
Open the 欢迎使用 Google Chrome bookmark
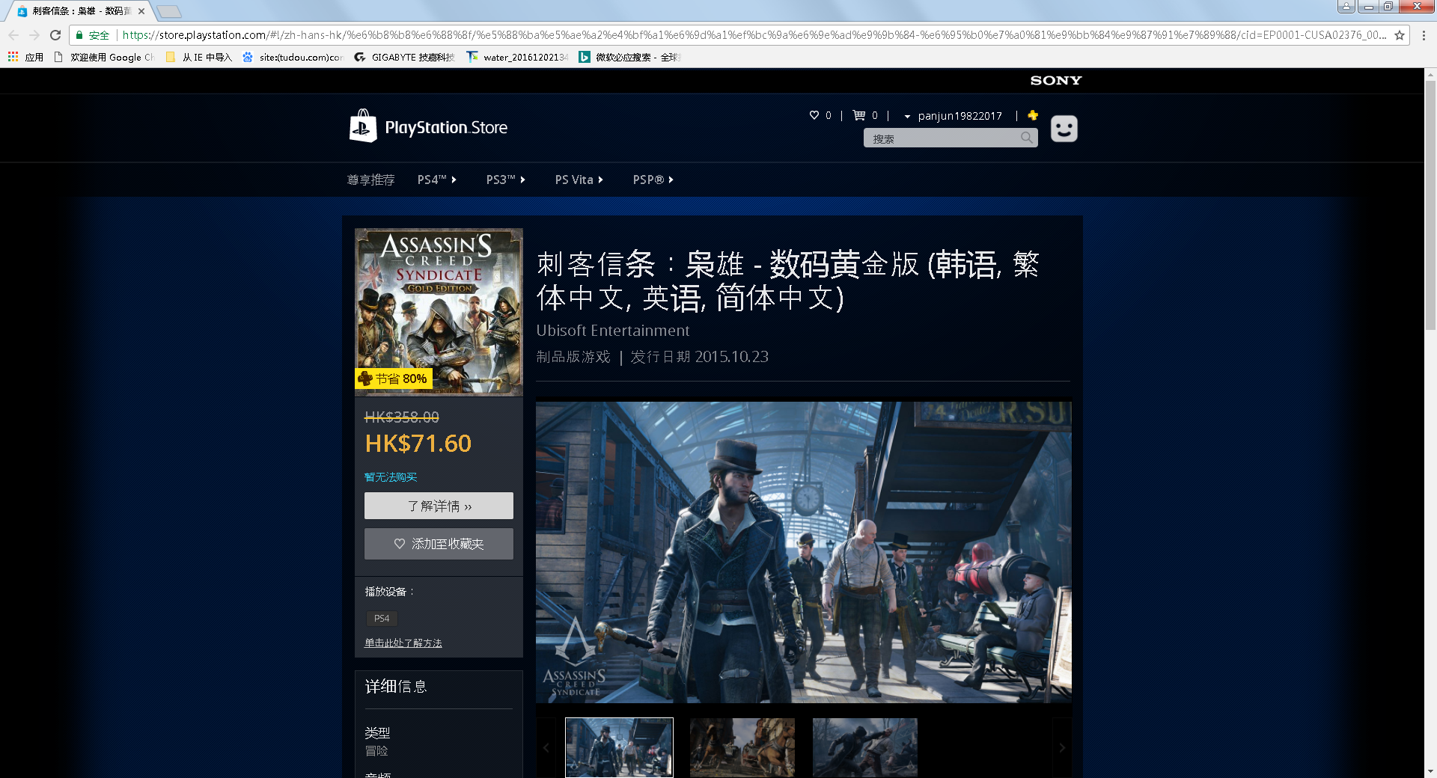(104, 57)
